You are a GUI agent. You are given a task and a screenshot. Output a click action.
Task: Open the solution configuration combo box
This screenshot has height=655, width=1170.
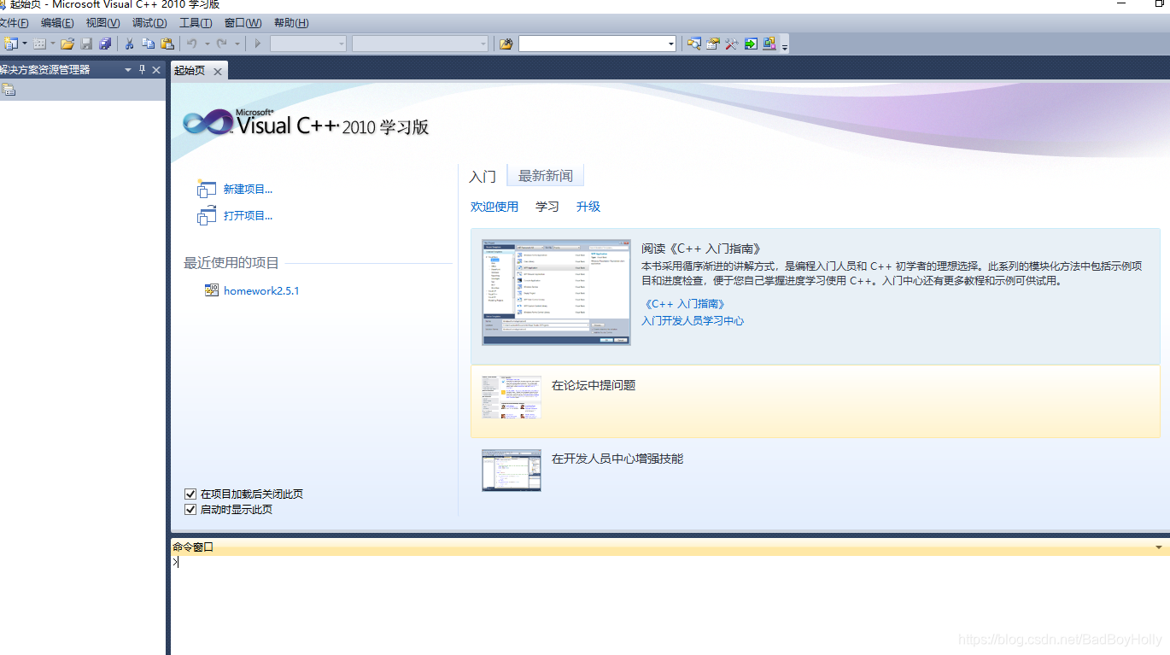308,44
